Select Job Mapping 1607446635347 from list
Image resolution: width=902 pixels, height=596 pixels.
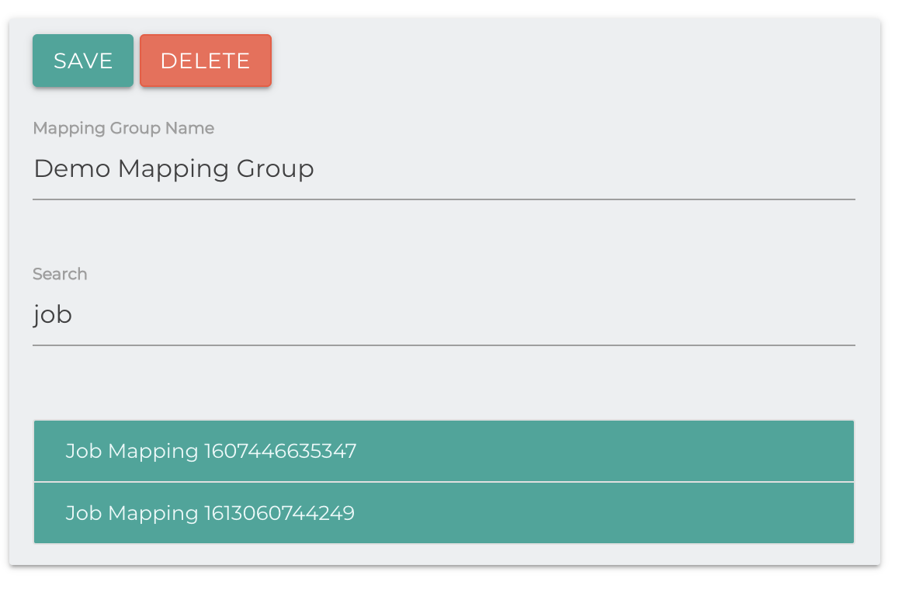click(x=443, y=451)
